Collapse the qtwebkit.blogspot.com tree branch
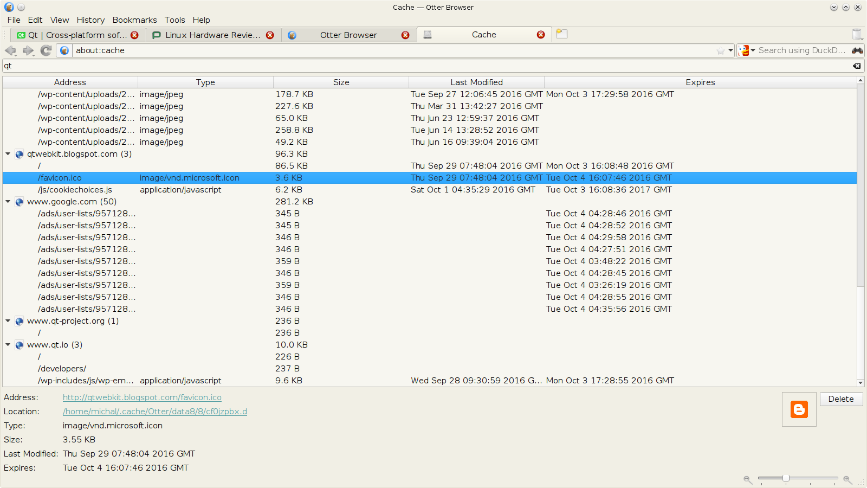 (x=8, y=154)
